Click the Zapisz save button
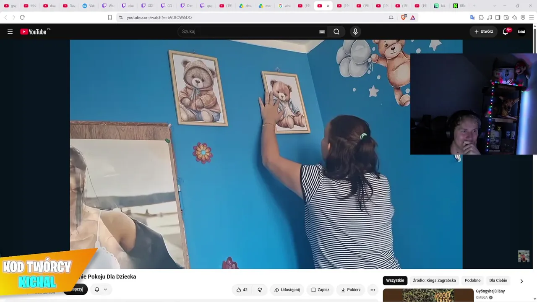 pos(320,290)
